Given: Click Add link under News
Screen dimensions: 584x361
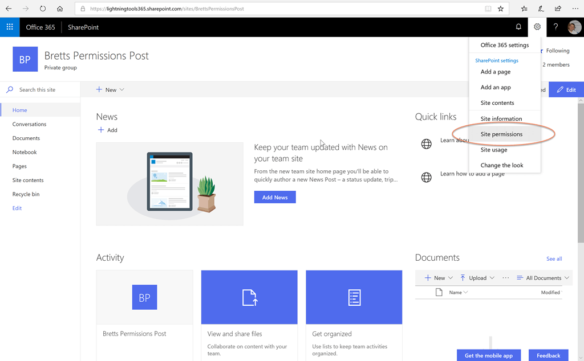Looking at the screenshot, I should [108, 130].
